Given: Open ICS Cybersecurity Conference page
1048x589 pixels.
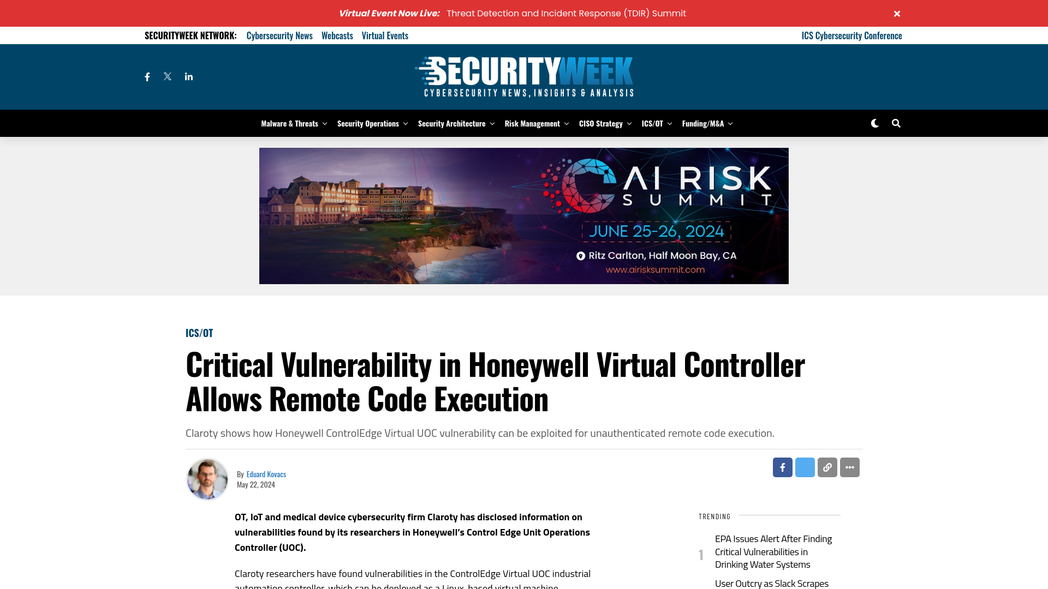Looking at the screenshot, I should click(x=851, y=35).
